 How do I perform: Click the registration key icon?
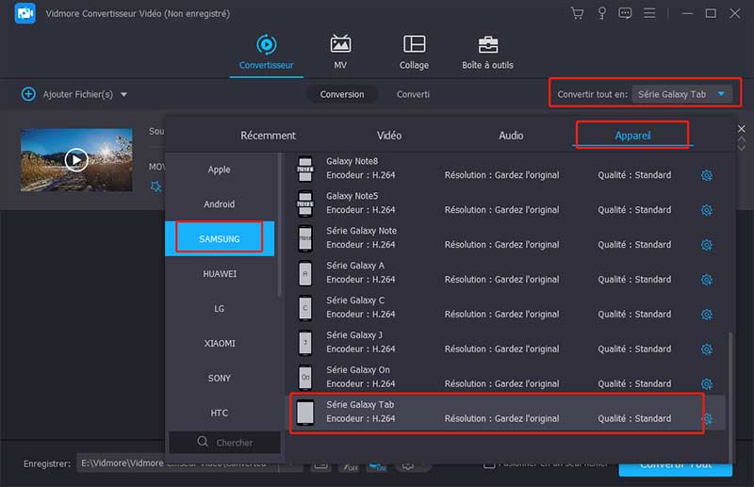[601, 13]
